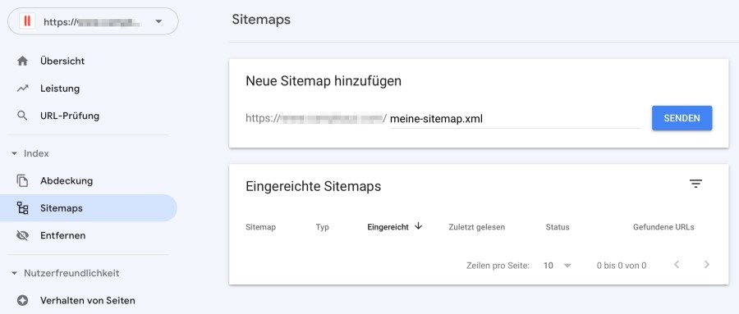Click the Sitemaps page heading
Image resolution: width=739 pixels, height=314 pixels.
261,20
